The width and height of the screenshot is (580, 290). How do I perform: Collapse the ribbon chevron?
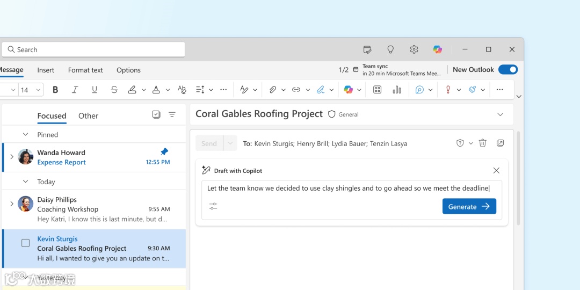(x=519, y=97)
